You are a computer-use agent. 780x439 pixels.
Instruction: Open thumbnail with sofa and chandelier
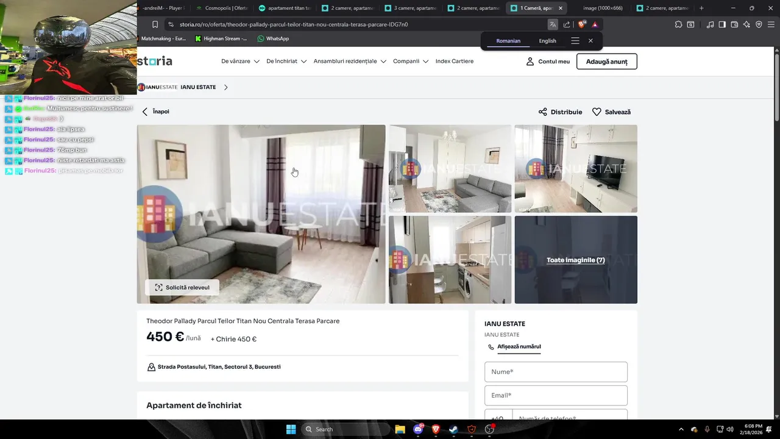pyautogui.click(x=450, y=169)
